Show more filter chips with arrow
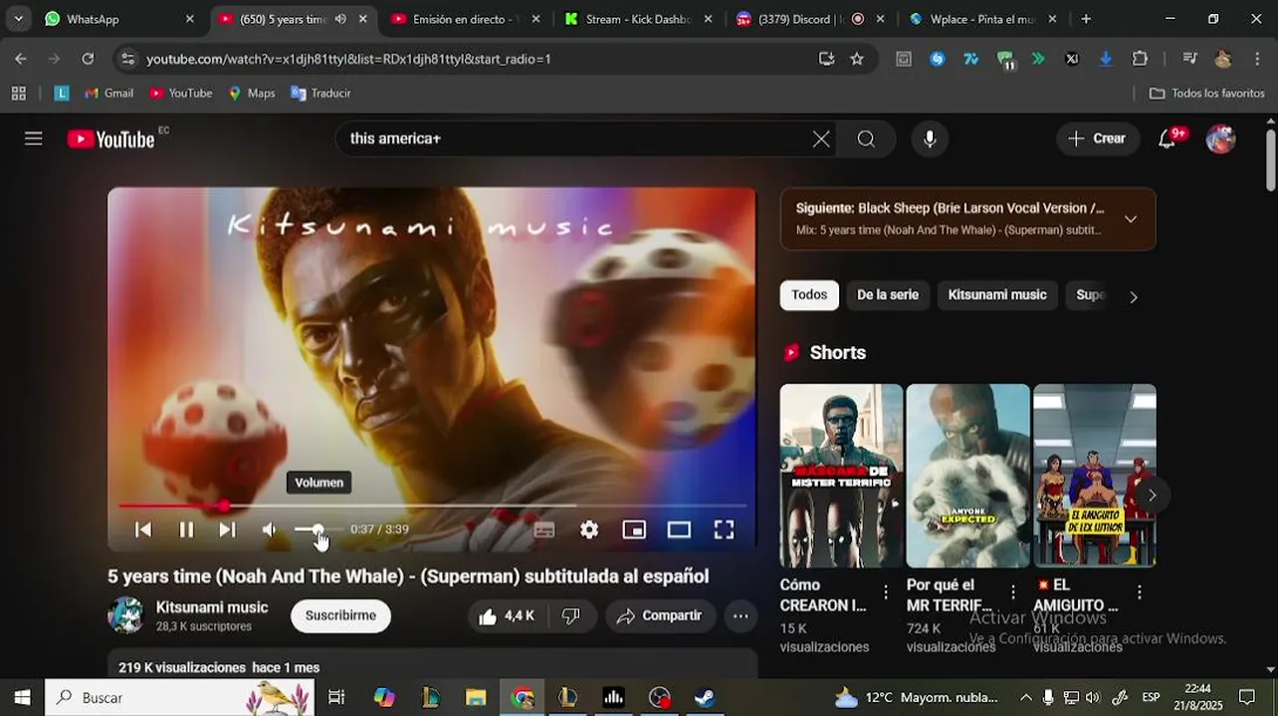The width and height of the screenshot is (1278, 716). tap(1133, 296)
